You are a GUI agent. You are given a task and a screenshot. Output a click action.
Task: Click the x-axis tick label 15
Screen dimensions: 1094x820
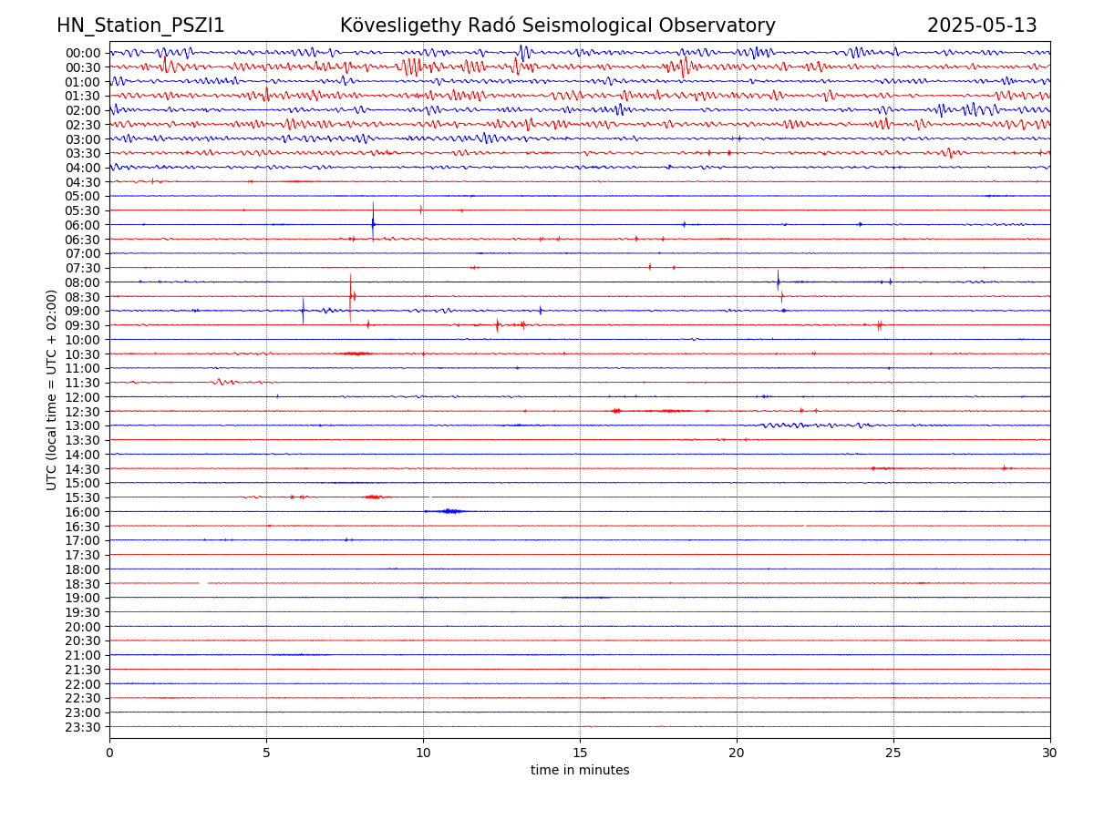(580, 753)
